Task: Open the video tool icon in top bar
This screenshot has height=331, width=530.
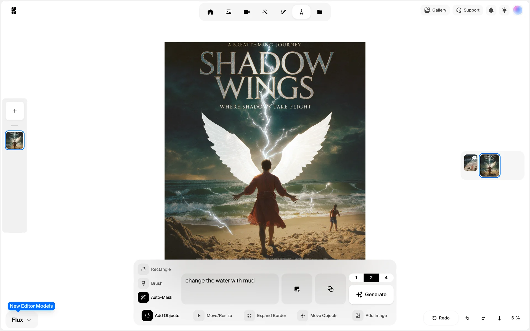Action: click(x=247, y=12)
